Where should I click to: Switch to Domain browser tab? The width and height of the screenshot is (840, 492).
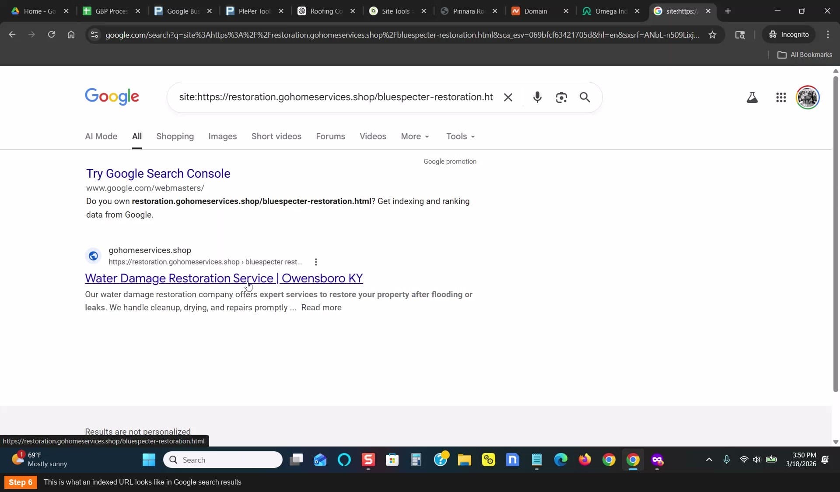pos(535,11)
